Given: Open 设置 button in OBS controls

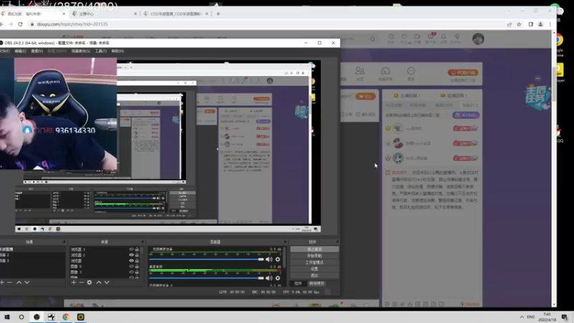Looking at the screenshot, I should pos(314,268).
